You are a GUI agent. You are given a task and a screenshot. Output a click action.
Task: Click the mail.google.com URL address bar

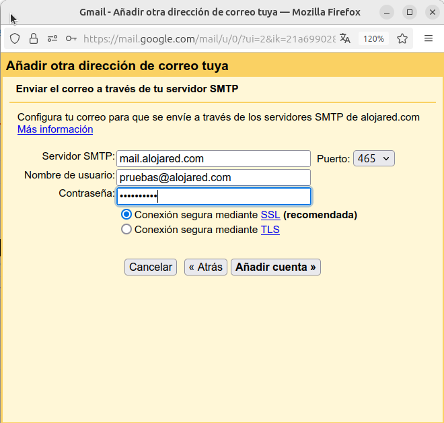pos(209,38)
